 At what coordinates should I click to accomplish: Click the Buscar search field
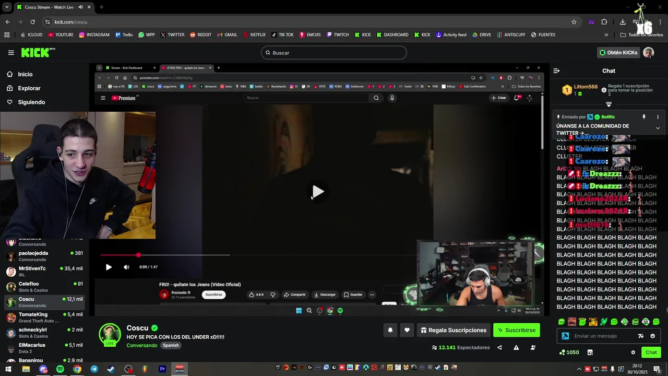pos(334,53)
